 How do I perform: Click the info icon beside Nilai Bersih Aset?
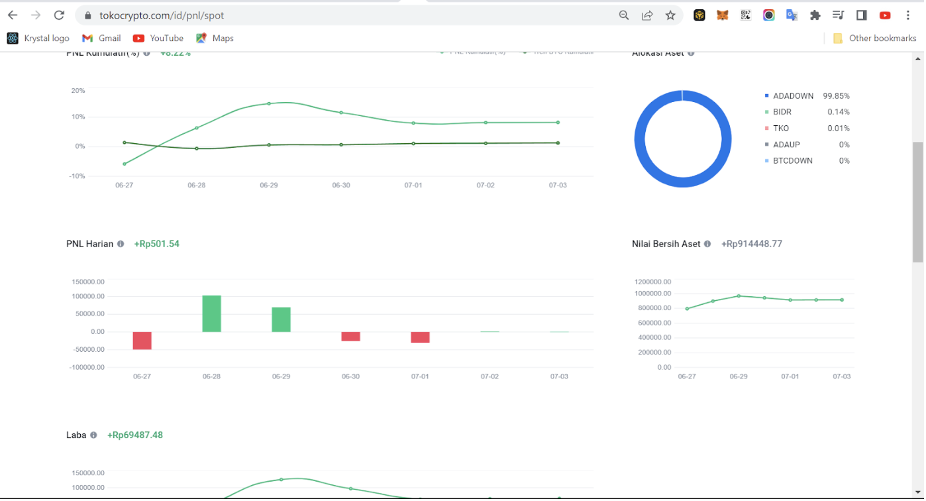click(x=707, y=244)
